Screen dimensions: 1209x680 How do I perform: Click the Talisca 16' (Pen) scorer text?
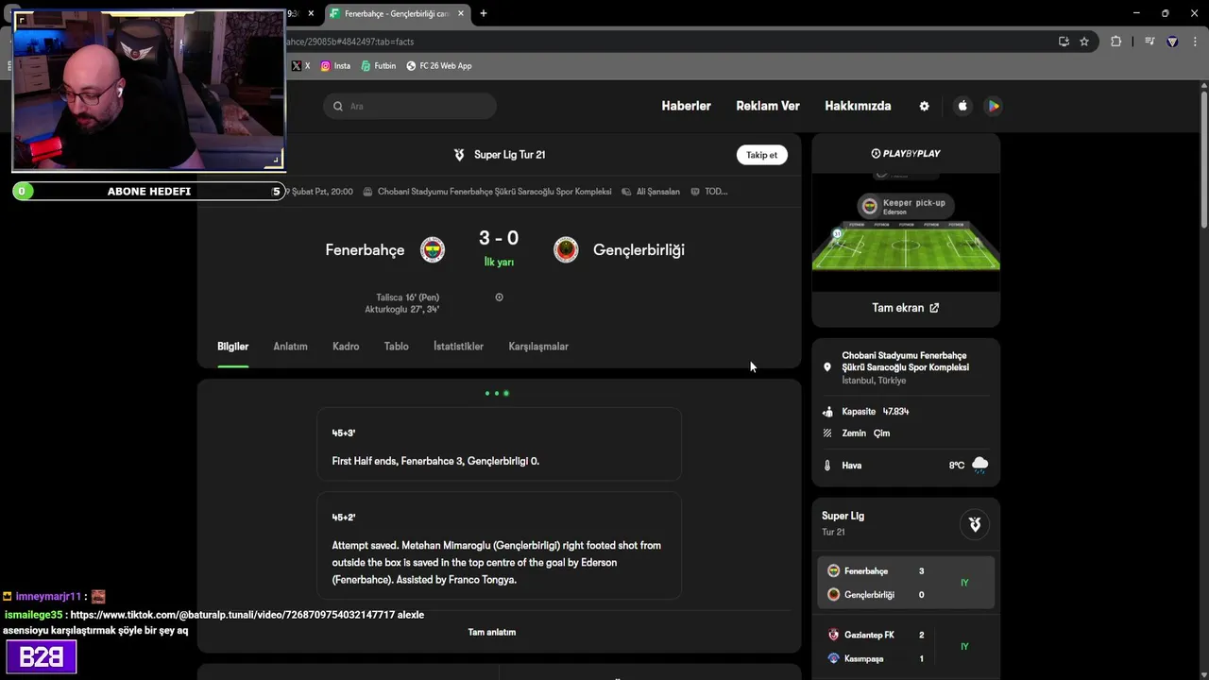tap(407, 297)
